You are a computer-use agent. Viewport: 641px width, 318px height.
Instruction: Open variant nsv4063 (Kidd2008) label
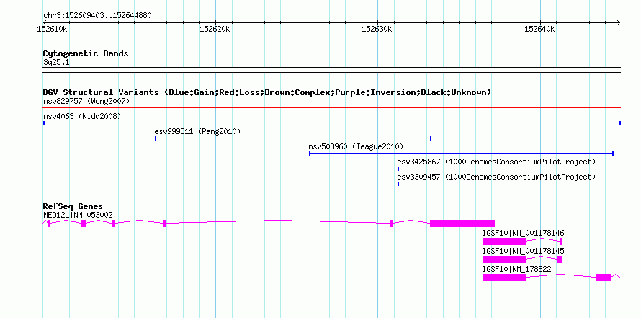(x=82, y=116)
